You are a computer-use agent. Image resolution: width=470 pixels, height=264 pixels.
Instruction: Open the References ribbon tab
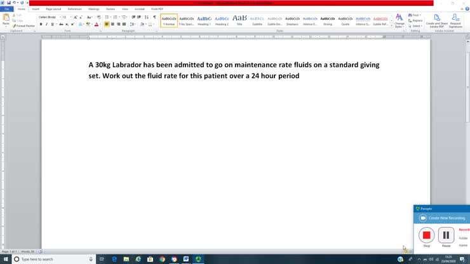point(74,9)
